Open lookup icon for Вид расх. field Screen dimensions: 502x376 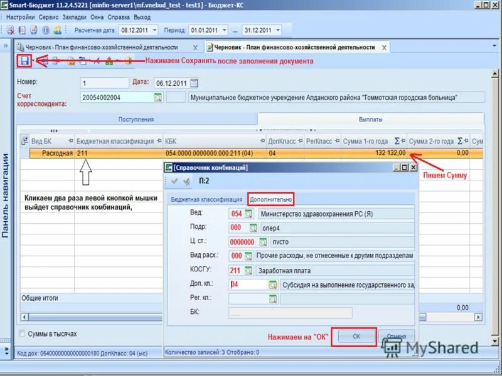248,256
